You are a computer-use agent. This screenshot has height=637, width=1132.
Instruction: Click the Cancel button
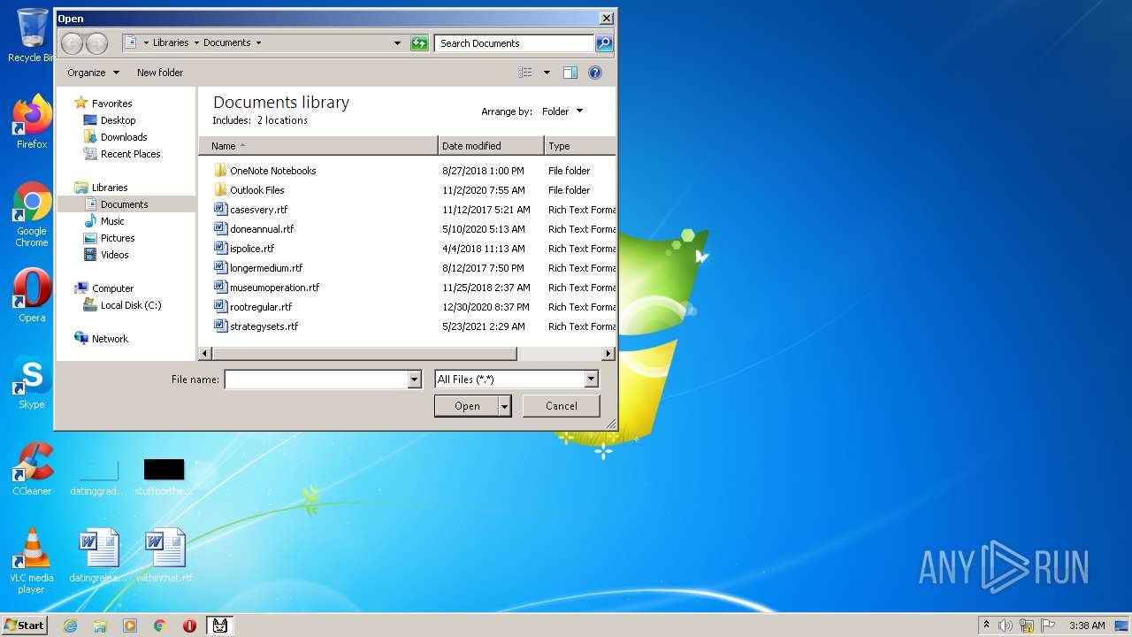tap(561, 406)
